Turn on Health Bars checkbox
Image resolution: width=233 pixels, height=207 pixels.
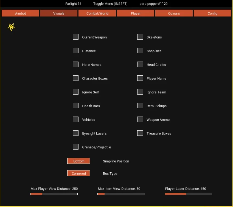(76, 106)
